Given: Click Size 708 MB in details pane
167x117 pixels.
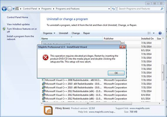Looking at the screenshot, I should pos(130,112).
